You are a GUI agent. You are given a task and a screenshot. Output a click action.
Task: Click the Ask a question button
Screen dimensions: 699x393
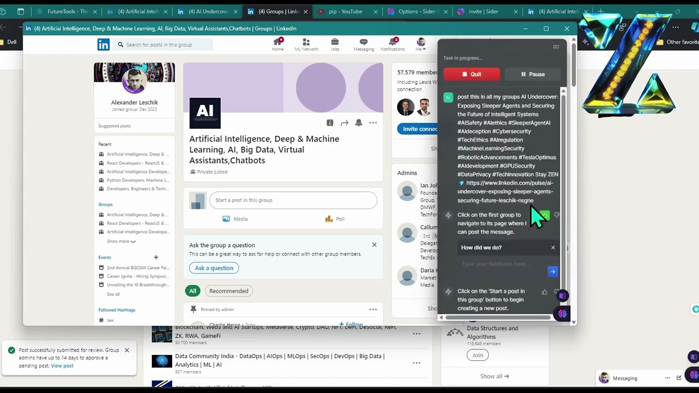[214, 268]
